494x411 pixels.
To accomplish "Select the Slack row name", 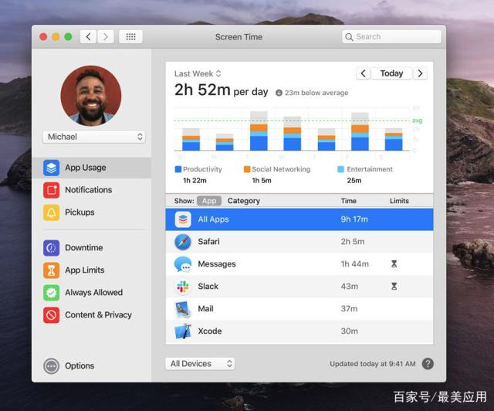I will click(x=208, y=287).
